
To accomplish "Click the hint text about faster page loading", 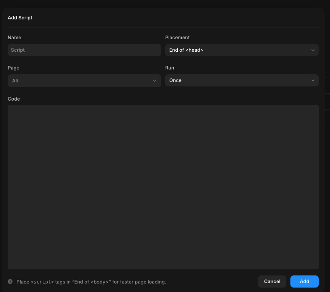I will point(91,281).
